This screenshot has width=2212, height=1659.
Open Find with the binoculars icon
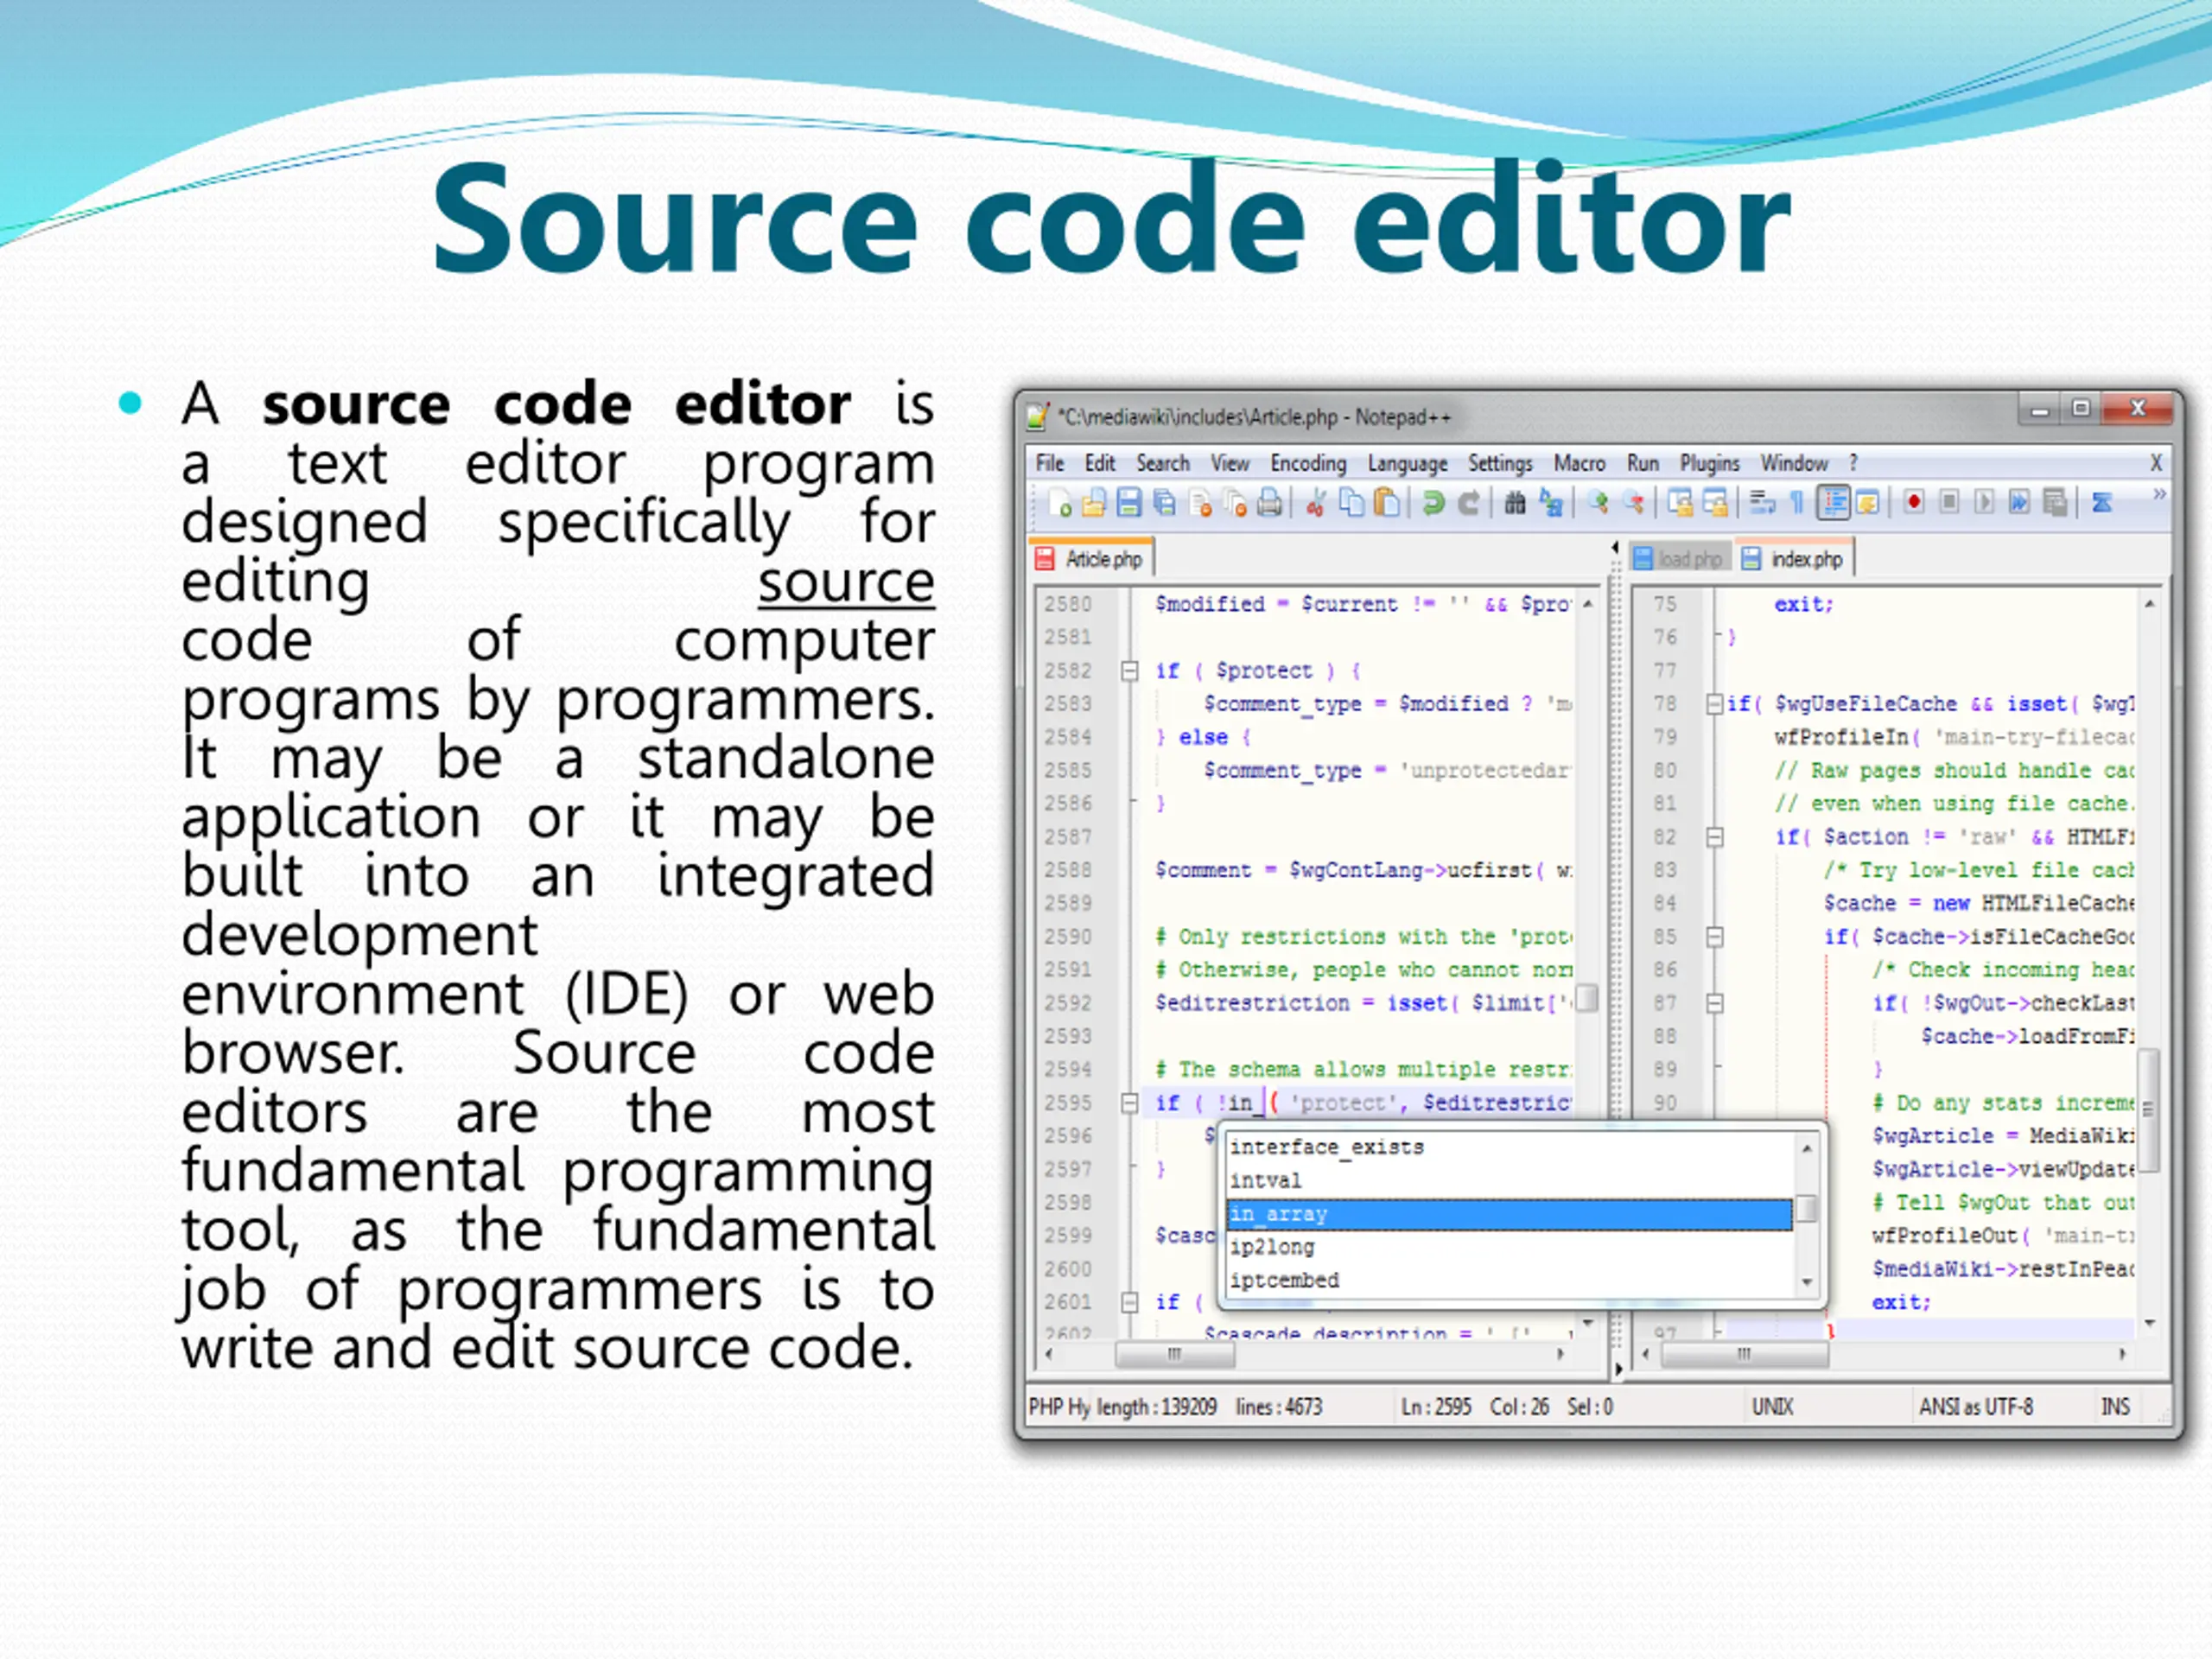[1515, 502]
